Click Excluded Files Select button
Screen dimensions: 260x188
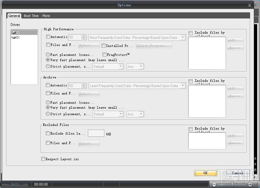[89, 144]
